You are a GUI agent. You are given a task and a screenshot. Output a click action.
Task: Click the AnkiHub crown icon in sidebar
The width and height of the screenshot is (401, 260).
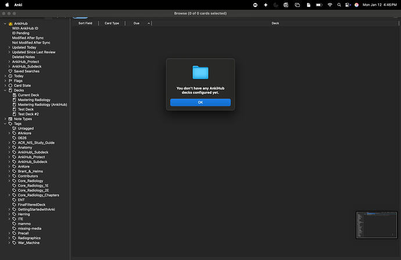[10, 23]
